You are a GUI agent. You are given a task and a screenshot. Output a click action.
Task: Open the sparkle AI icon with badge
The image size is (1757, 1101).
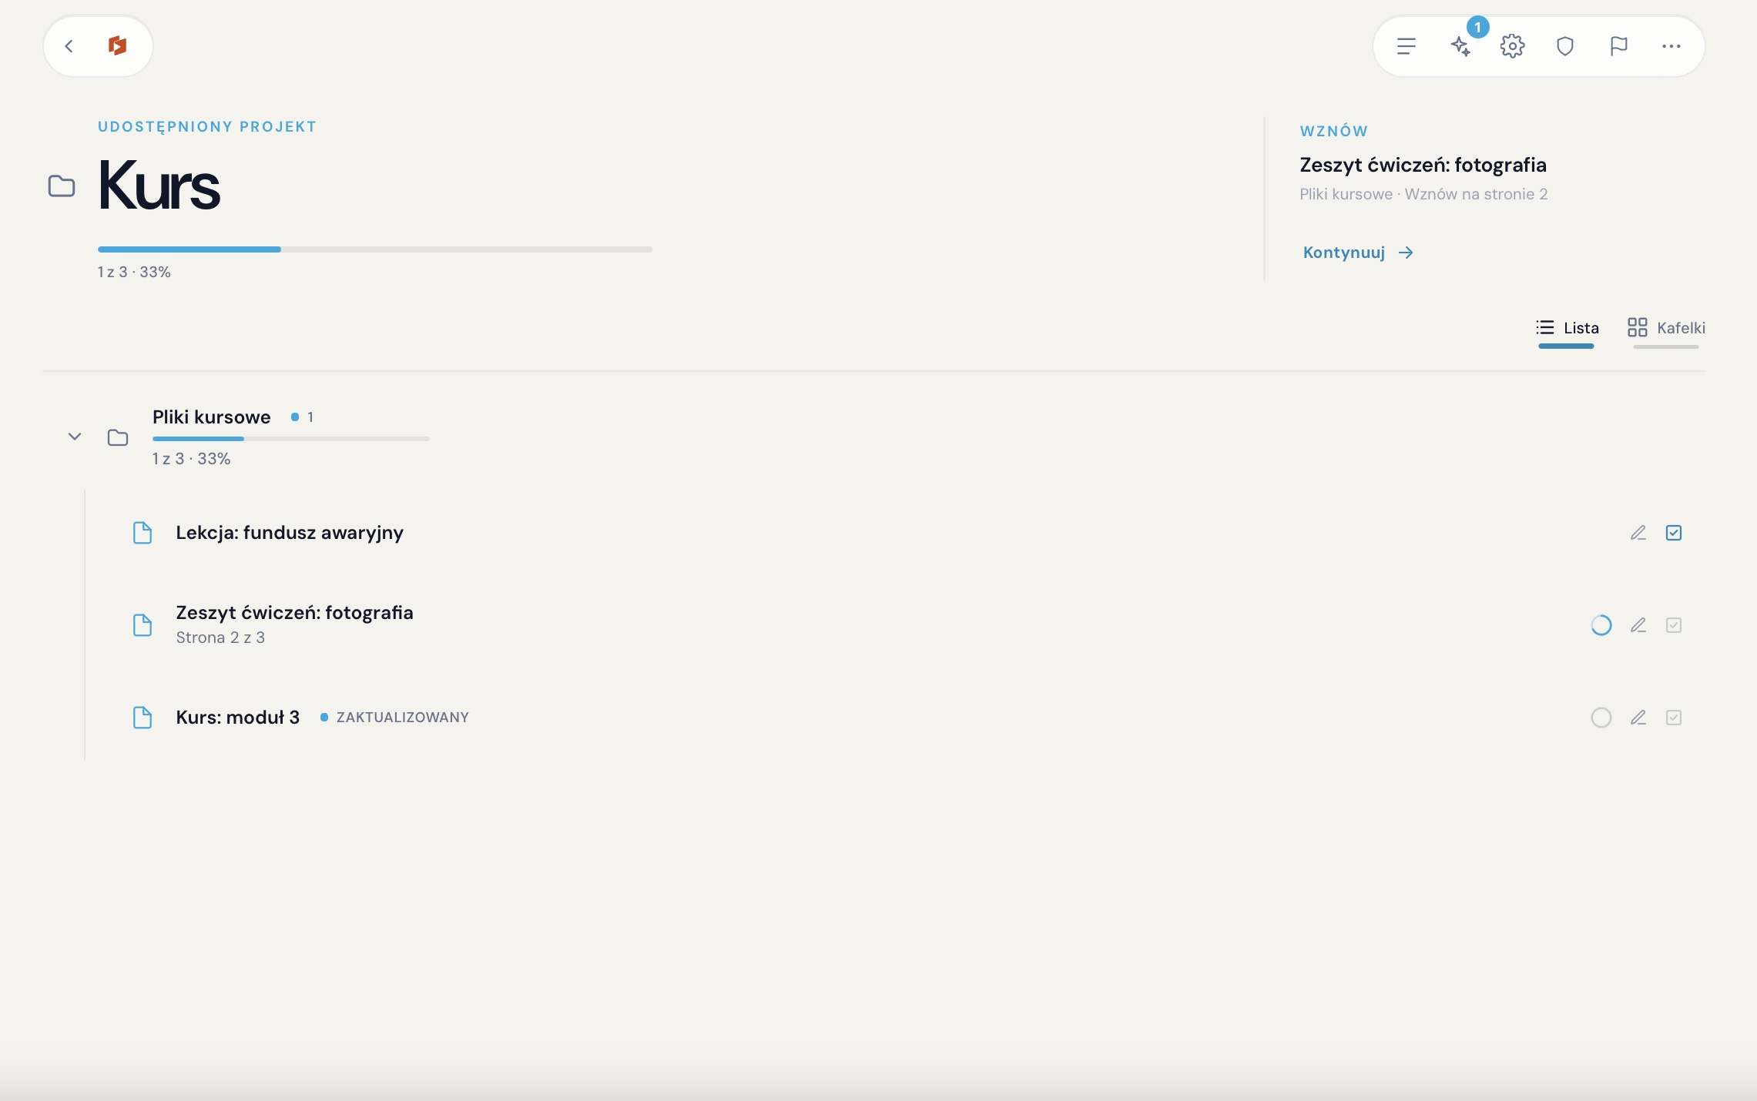1460,46
